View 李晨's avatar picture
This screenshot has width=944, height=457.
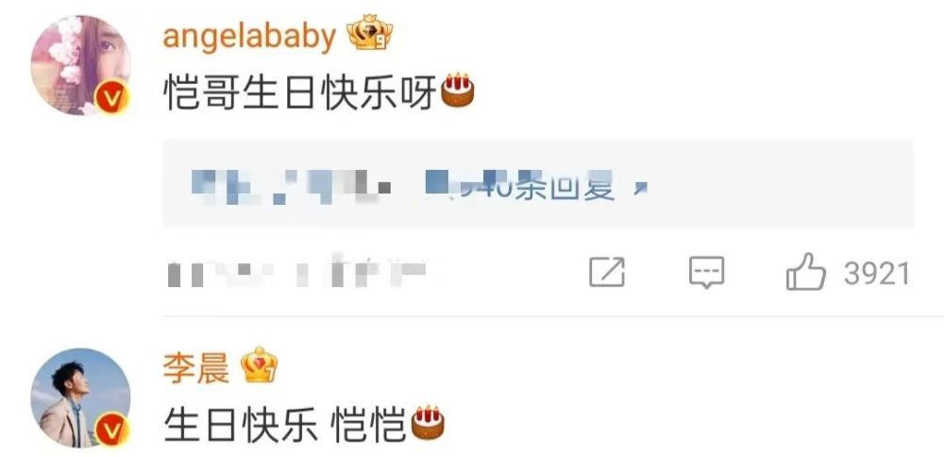[x=80, y=398]
